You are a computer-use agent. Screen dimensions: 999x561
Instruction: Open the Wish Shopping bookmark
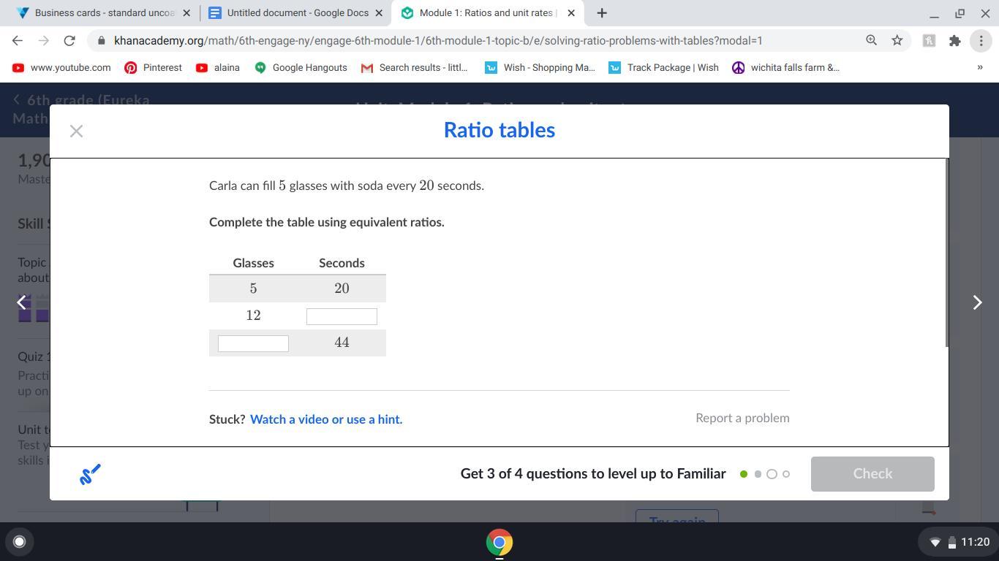pos(540,67)
